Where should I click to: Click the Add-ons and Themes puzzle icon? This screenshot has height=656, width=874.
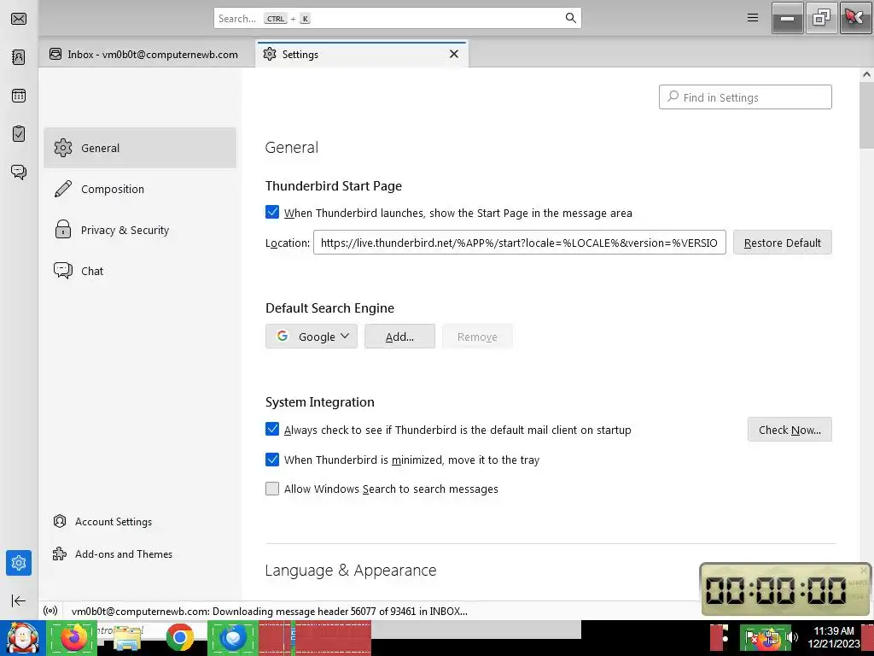coord(60,553)
